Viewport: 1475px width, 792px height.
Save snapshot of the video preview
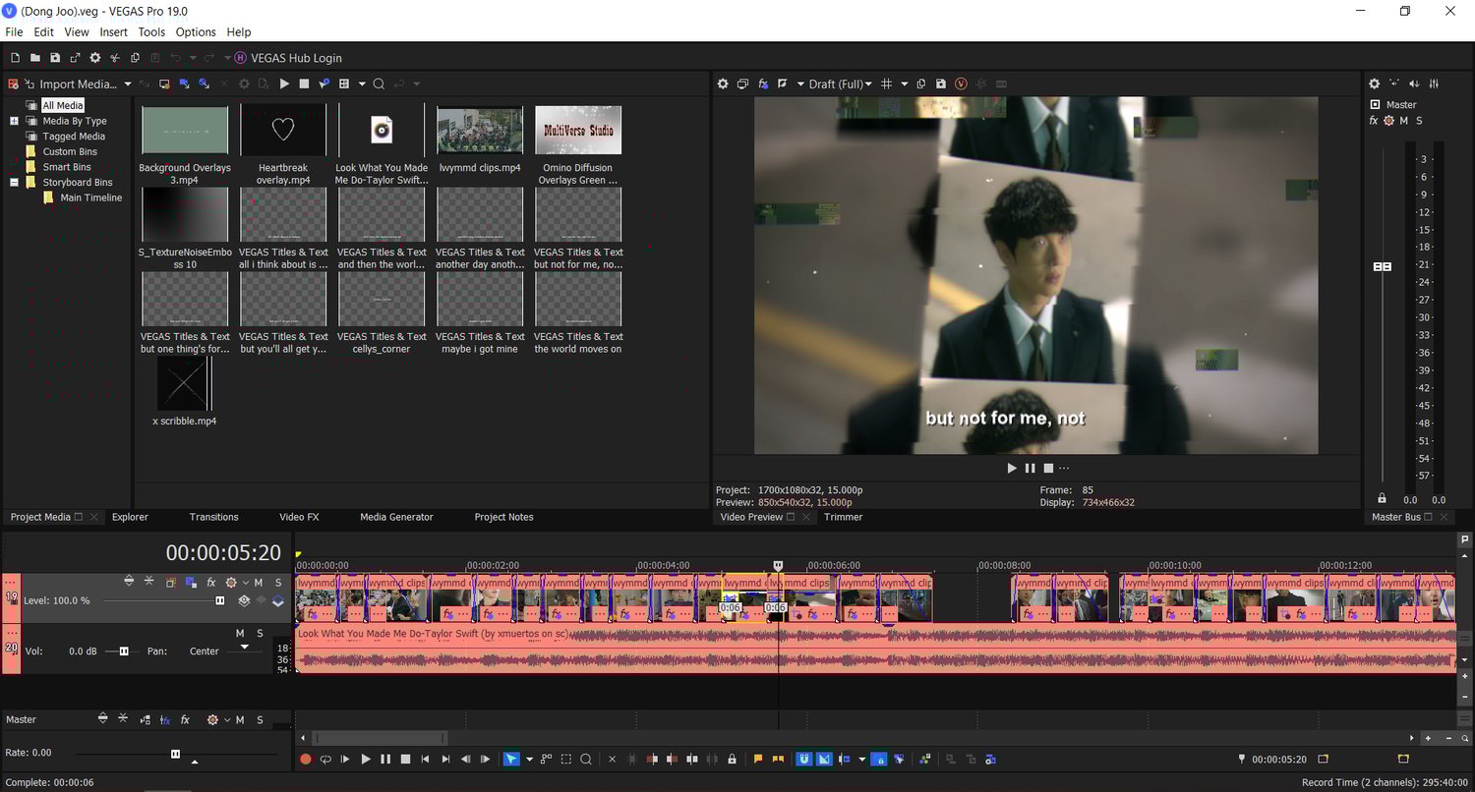tap(941, 85)
